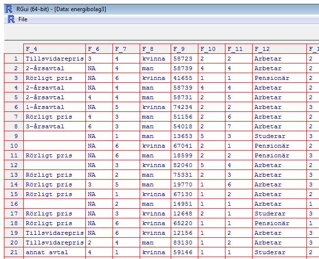Select the value 75331 in F_9

tap(185, 175)
